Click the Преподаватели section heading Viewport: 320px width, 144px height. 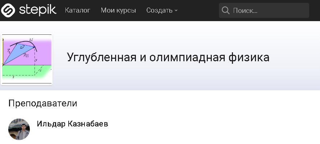(x=43, y=103)
